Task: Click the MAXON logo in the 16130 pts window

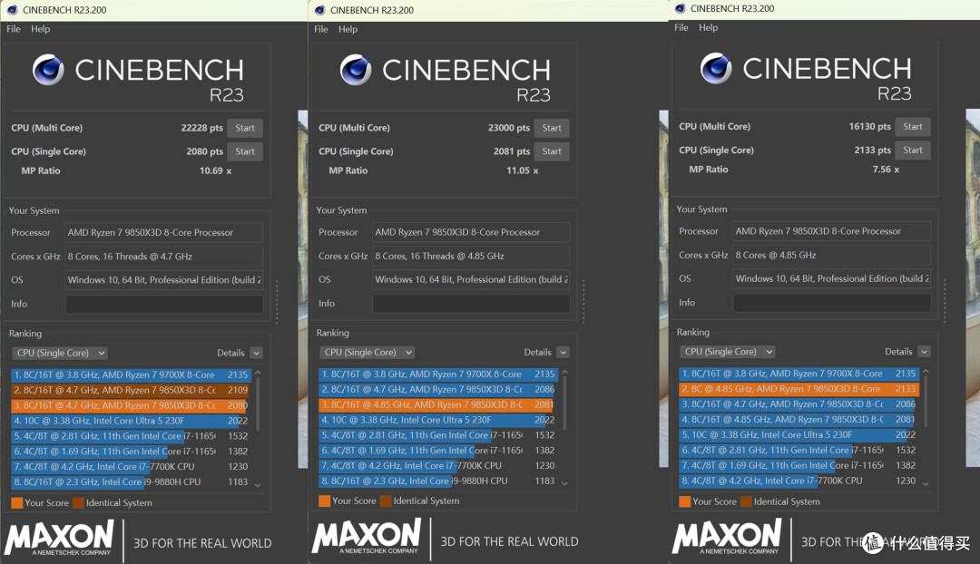Action: coord(727,537)
